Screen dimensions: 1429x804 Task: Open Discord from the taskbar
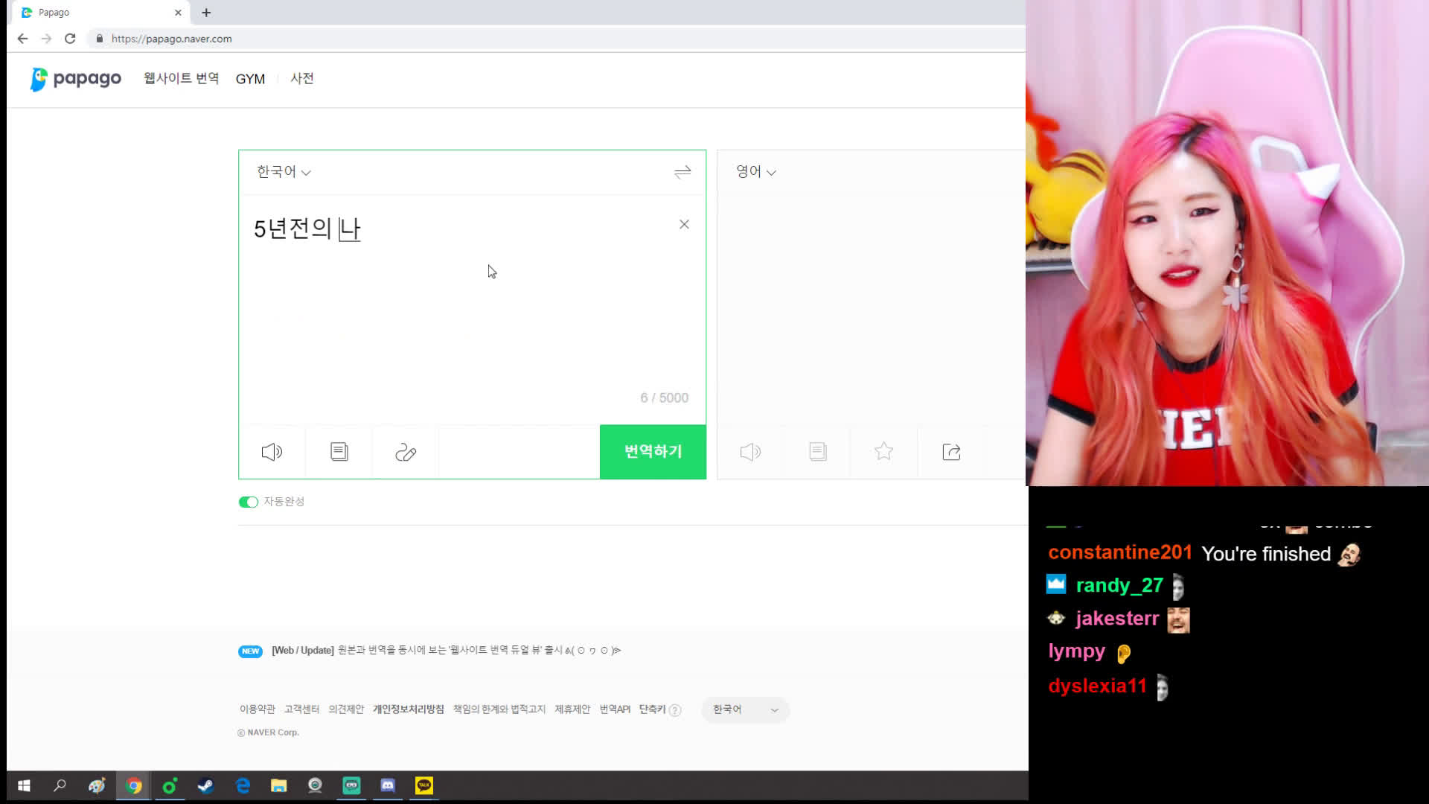click(387, 785)
